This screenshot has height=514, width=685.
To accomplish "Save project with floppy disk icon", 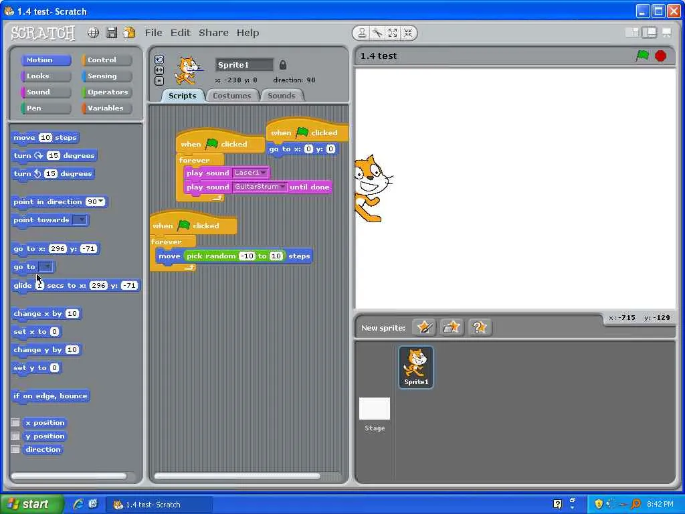I will pyautogui.click(x=112, y=32).
